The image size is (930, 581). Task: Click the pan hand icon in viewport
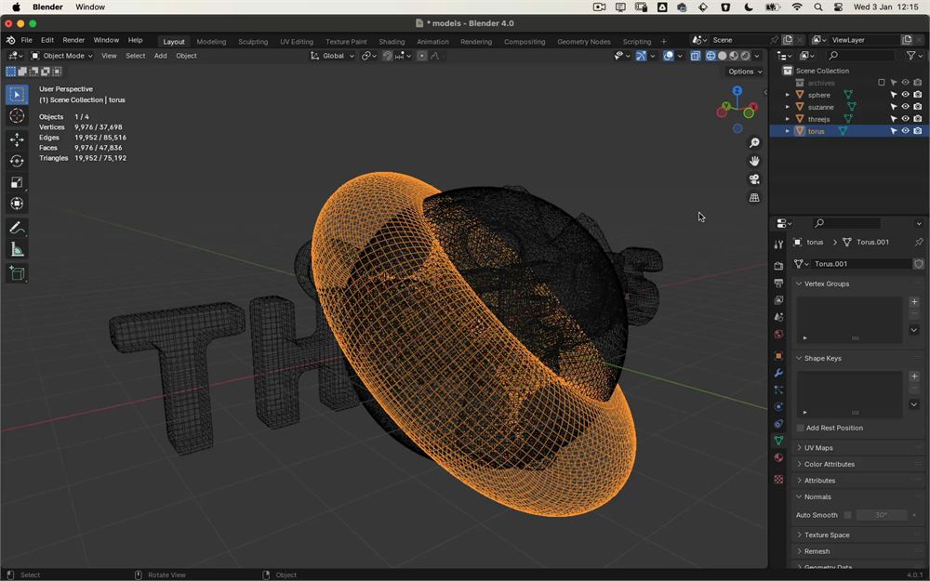coord(754,161)
